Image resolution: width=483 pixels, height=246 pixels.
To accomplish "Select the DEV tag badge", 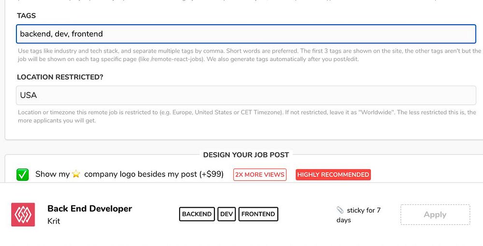I will (227, 214).
